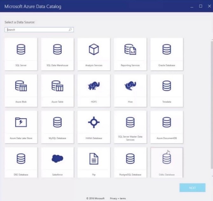This screenshot has height=201, width=213.
Task: Open the Privacy + terms link
Action: click(x=118, y=198)
